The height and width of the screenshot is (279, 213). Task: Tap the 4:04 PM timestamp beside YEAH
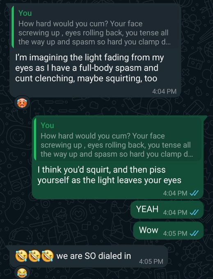(x=175, y=213)
